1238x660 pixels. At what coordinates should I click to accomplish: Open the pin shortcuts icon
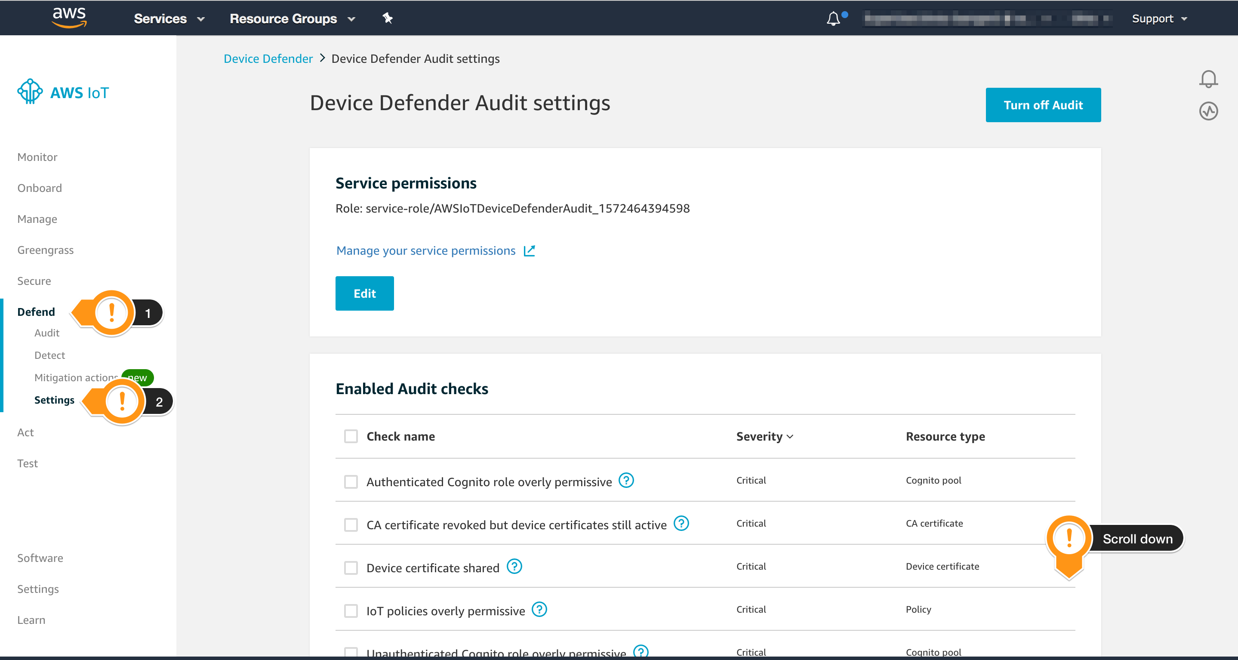click(x=387, y=18)
